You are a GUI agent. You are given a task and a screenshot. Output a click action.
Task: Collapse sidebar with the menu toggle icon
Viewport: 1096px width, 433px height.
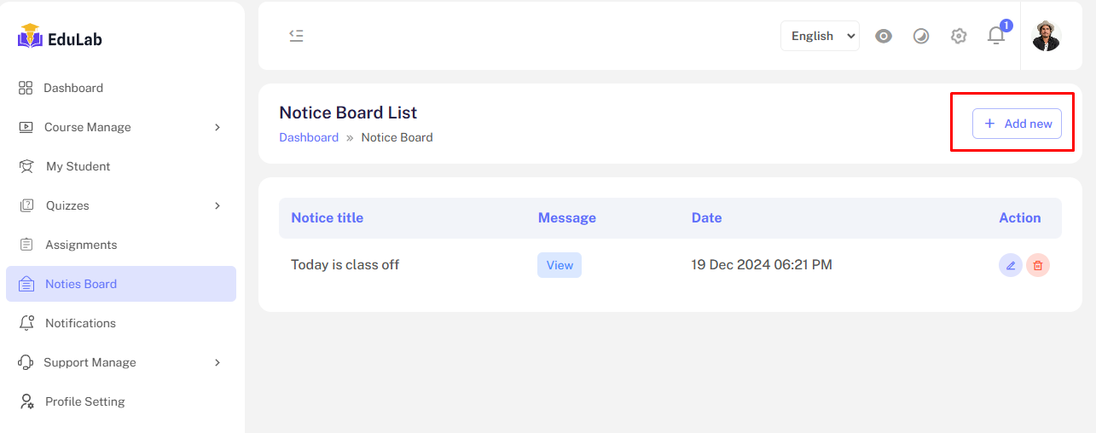point(296,36)
